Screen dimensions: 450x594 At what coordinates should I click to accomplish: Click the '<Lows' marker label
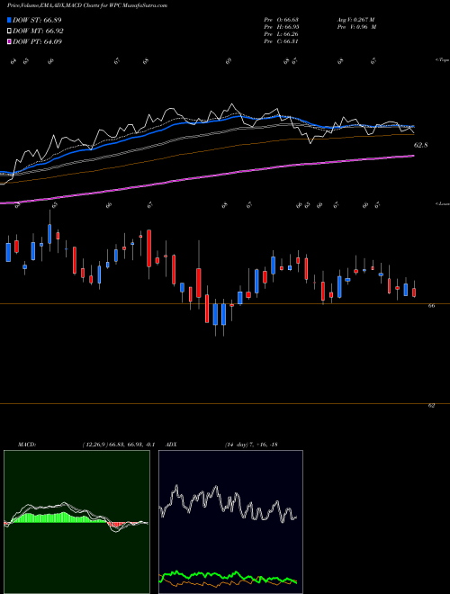click(442, 203)
